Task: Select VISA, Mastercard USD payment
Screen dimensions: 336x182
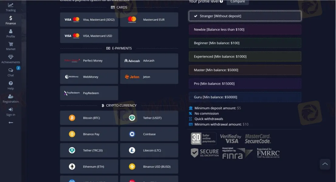Action: (89, 36)
